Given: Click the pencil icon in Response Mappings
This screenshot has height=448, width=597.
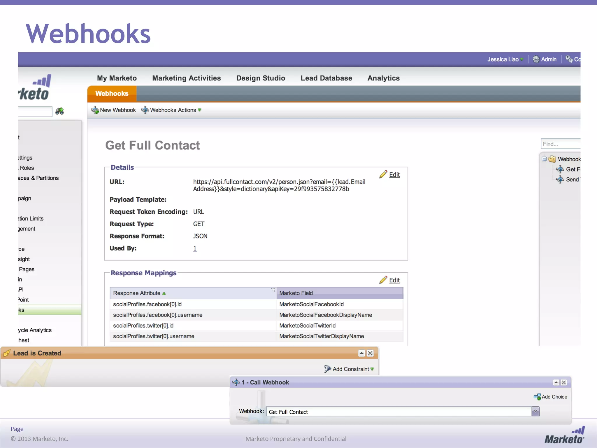Looking at the screenshot, I should pyautogui.click(x=383, y=280).
